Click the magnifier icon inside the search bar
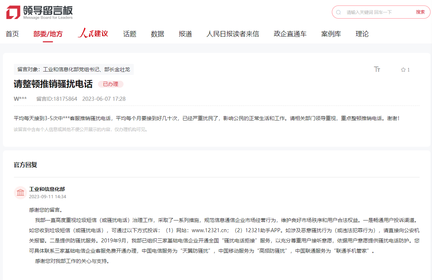The image size is (432, 280). [x=338, y=12]
